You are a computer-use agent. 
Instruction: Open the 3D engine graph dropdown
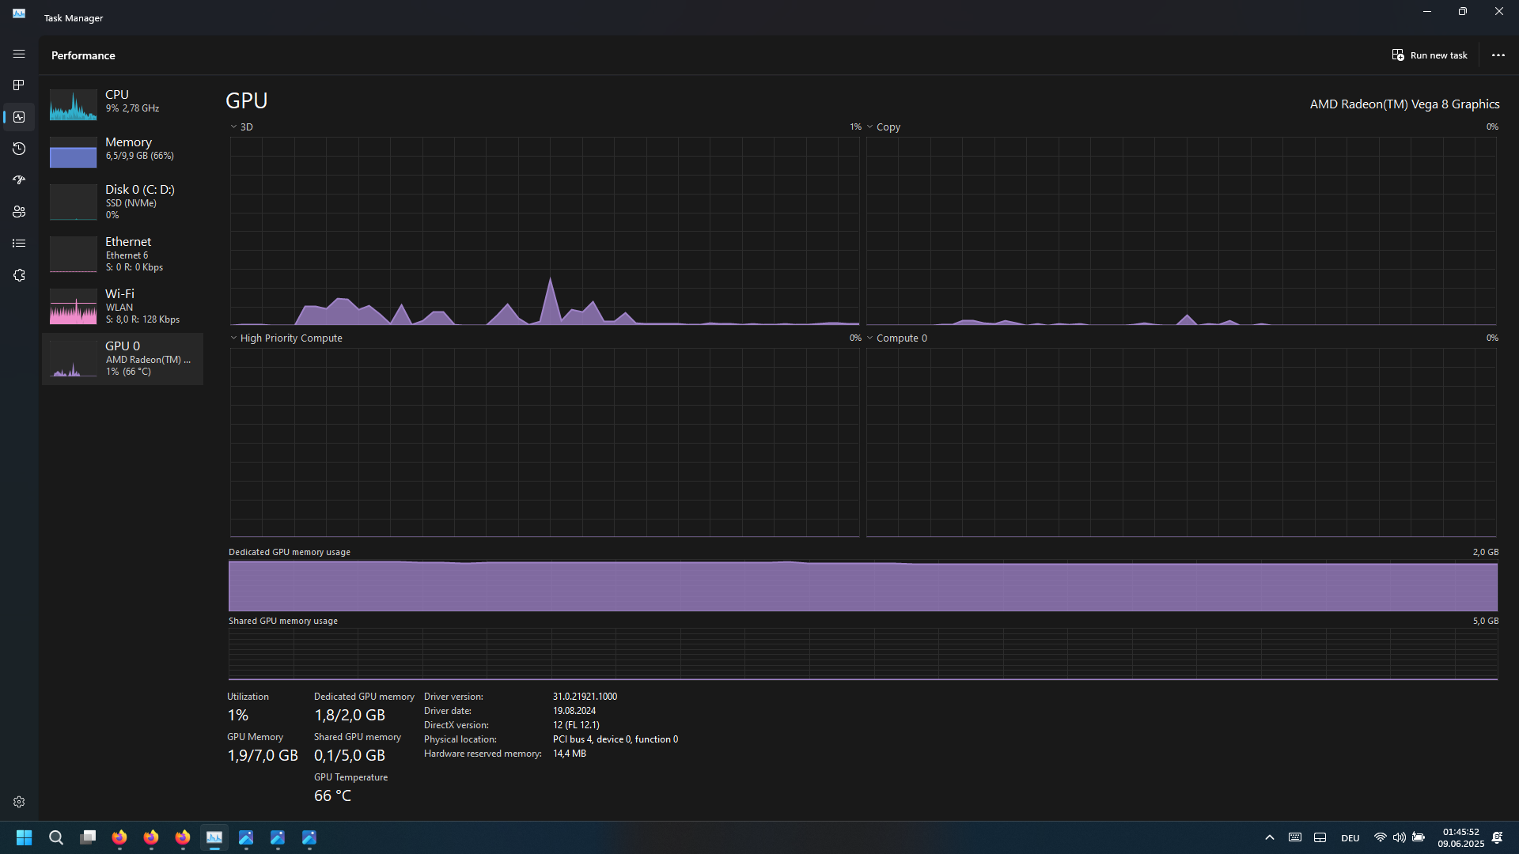click(241, 127)
